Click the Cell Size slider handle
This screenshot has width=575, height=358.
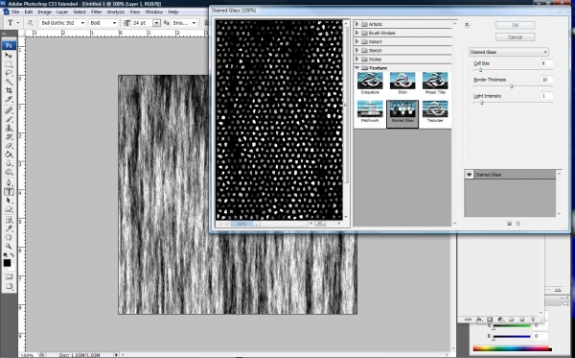(480, 70)
